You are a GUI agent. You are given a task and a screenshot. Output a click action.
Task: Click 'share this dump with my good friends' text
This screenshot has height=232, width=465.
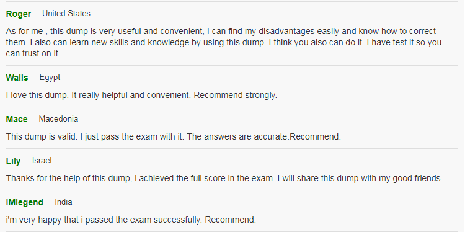coord(370,178)
